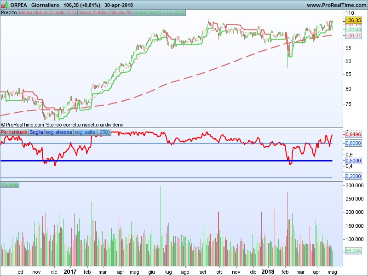The image size is (368, 276).
Task: Click the yellow 106,35 current price tag
Action: pos(352,21)
